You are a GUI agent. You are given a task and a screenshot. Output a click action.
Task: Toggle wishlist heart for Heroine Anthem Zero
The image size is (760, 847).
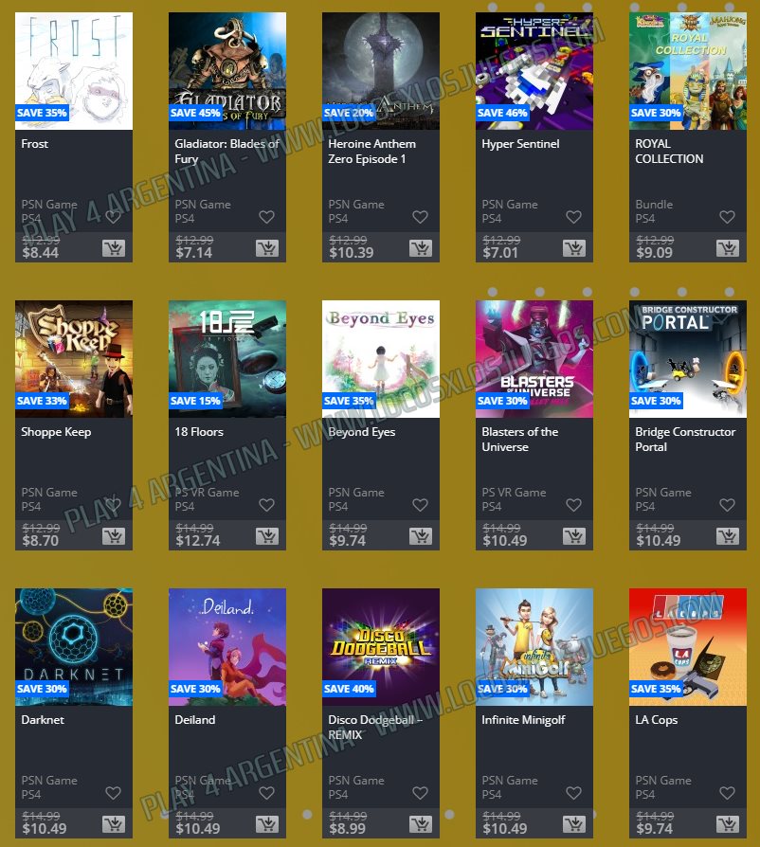tap(420, 217)
